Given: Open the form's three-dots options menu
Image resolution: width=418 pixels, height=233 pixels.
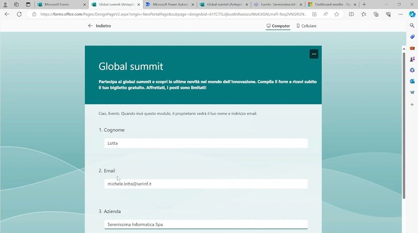Looking at the screenshot, I should pyautogui.click(x=314, y=54).
